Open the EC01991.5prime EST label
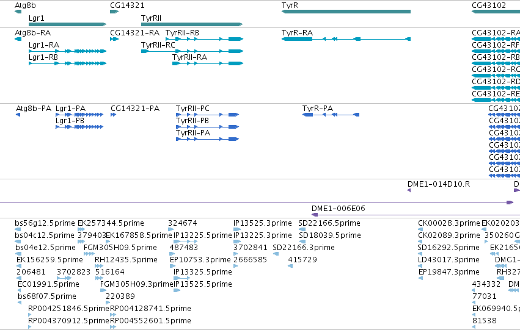The width and height of the screenshot is (520, 330). pyautogui.click(x=48, y=284)
